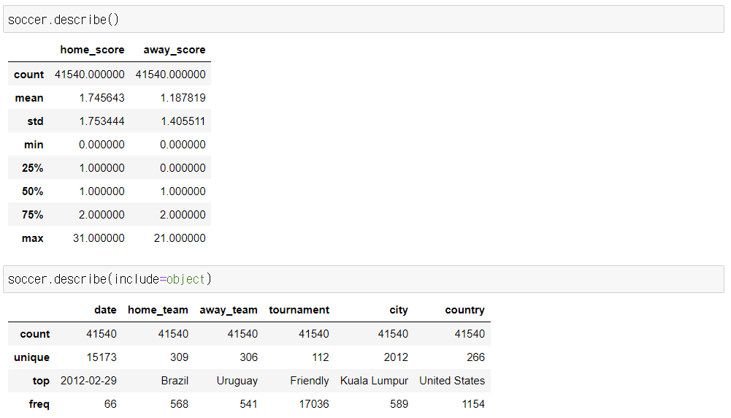Click unique city value 2012
This screenshot has height=418, width=731.
396,357
